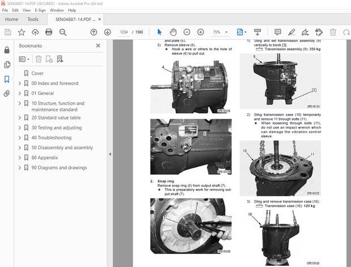Open the E-Sign menu
Screen dimensions: 351x267
pos(40,10)
